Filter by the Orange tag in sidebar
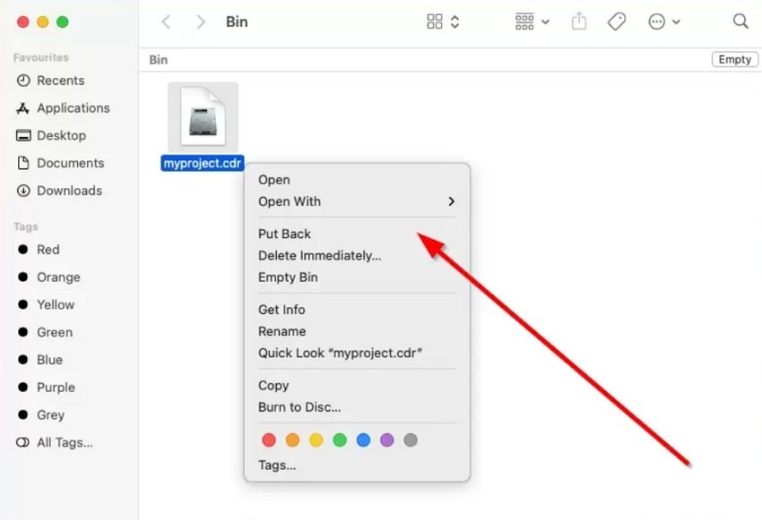 tap(49, 277)
